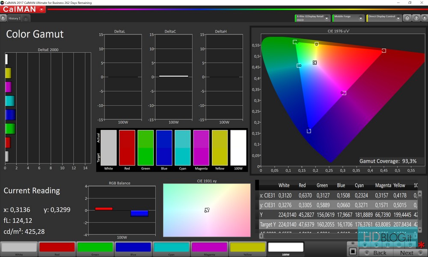The height and width of the screenshot is (257, 428).
Task: Click the White comparison swatch in Actual/Target chart
Action: click(x=108, y=148)
